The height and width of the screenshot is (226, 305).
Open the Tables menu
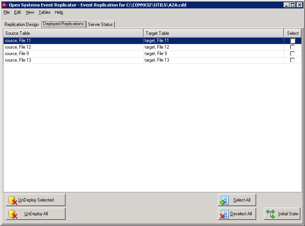44,12
